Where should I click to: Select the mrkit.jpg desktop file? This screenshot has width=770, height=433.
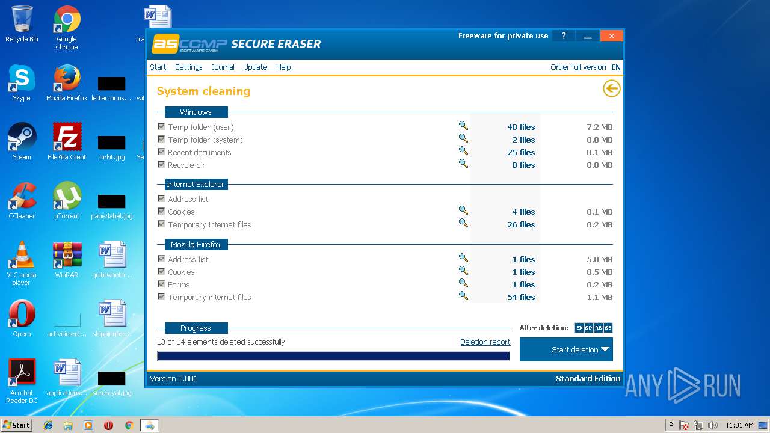112,147
